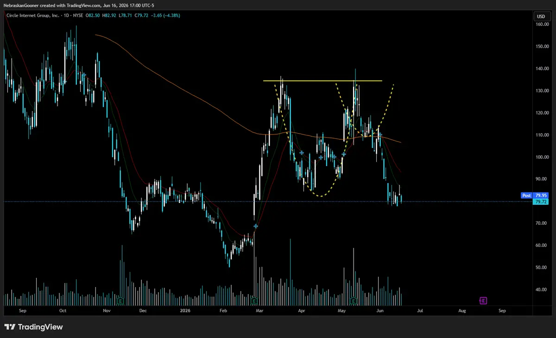
Task: Click the 150.00 price axis label
Action: click(542, 47)
